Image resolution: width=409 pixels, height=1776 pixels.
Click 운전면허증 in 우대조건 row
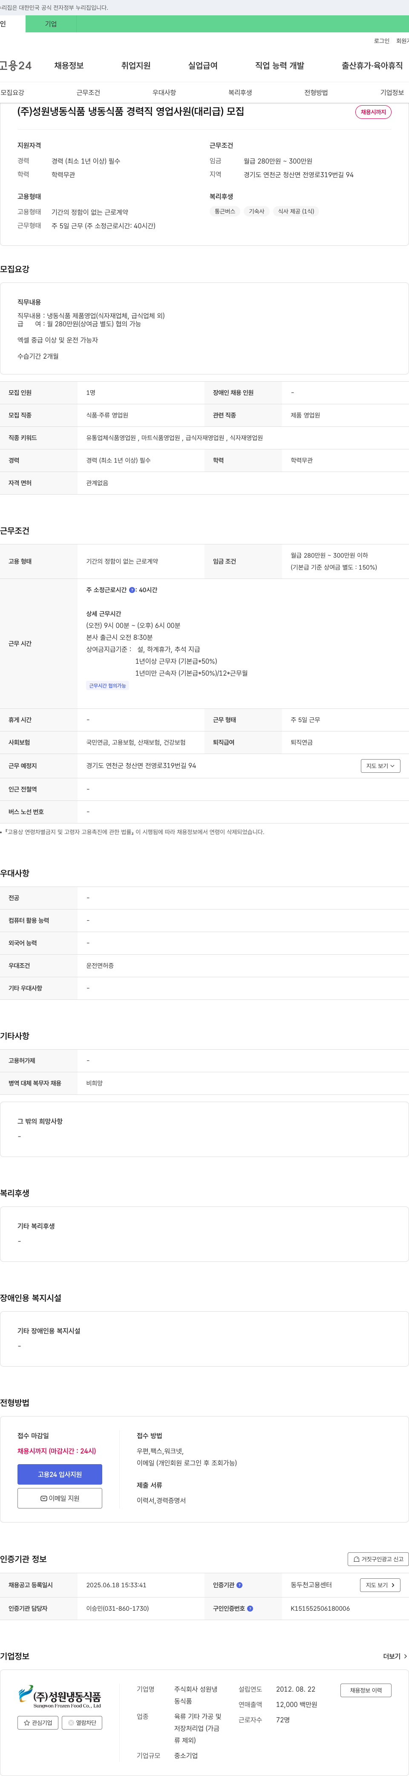(x=100, y=966)
